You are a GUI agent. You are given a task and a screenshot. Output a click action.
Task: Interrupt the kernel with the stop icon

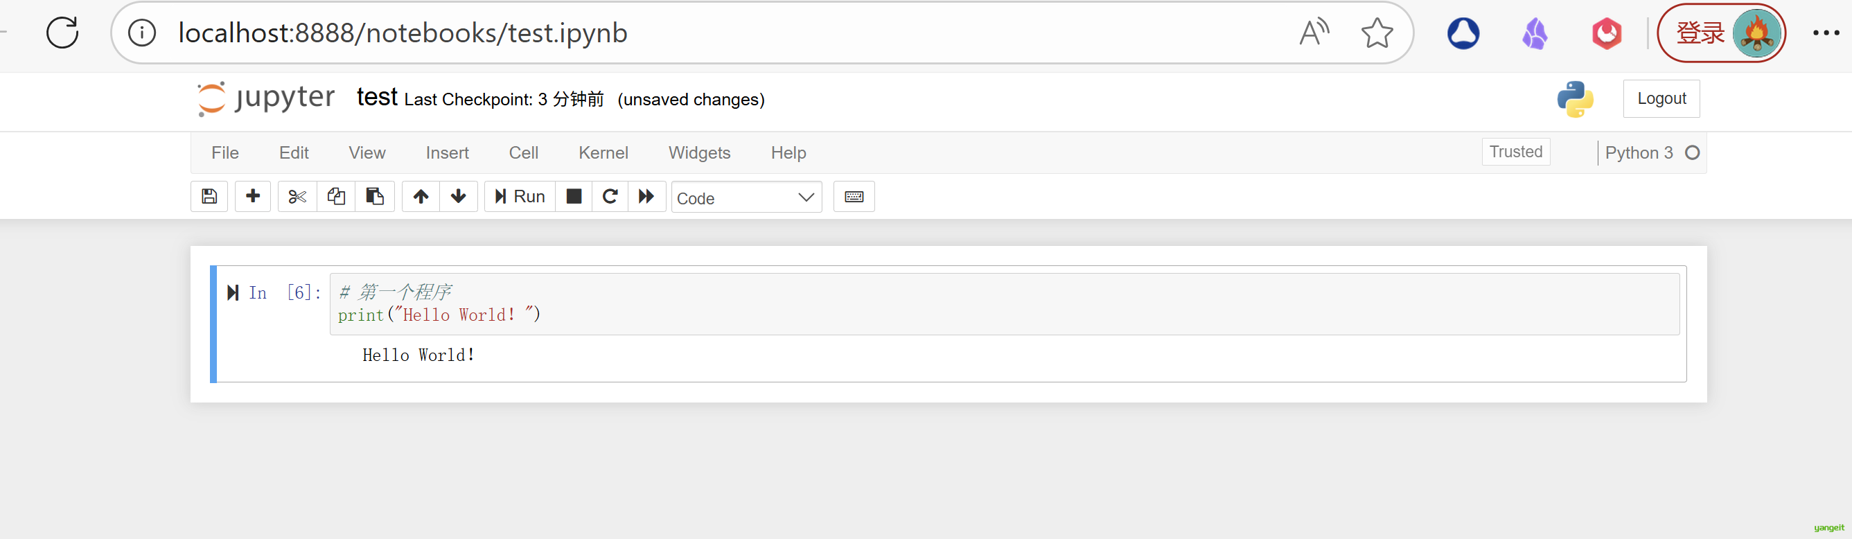click(574, 197)
